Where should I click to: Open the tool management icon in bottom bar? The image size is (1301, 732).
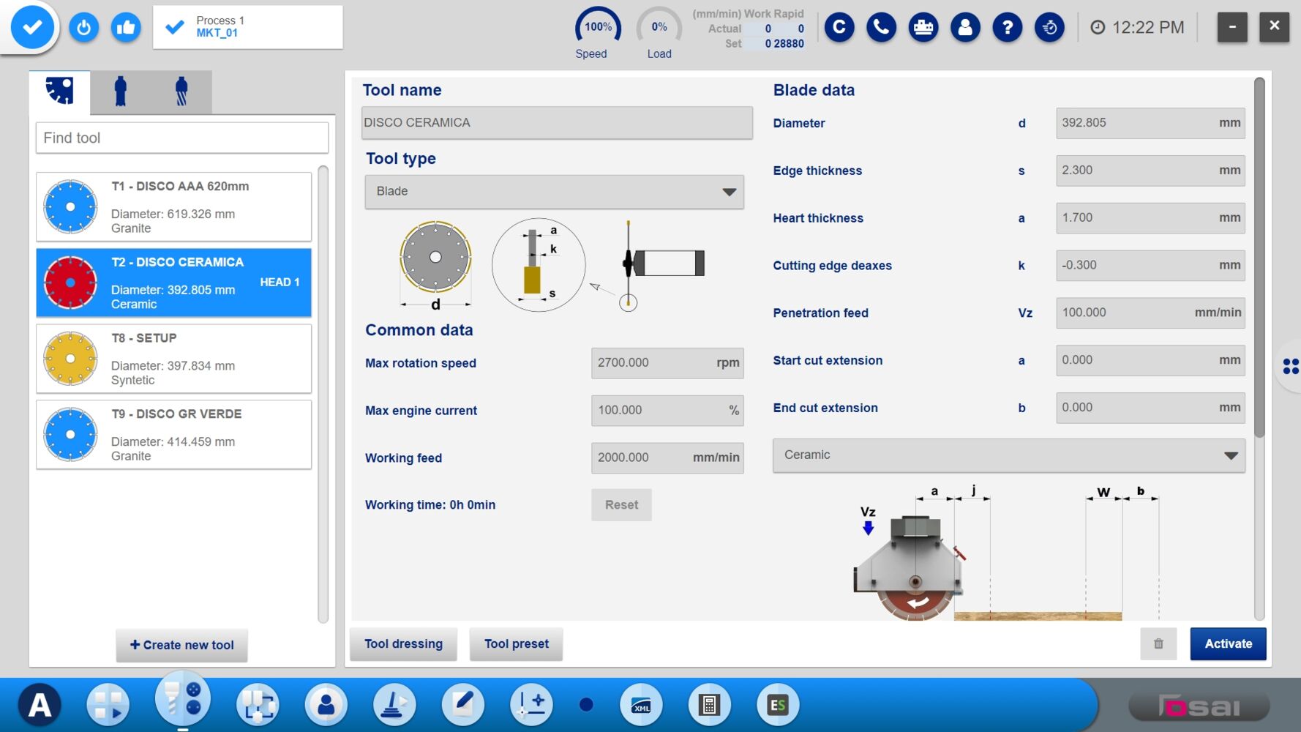pyautogui.click(x=183, y=699)
